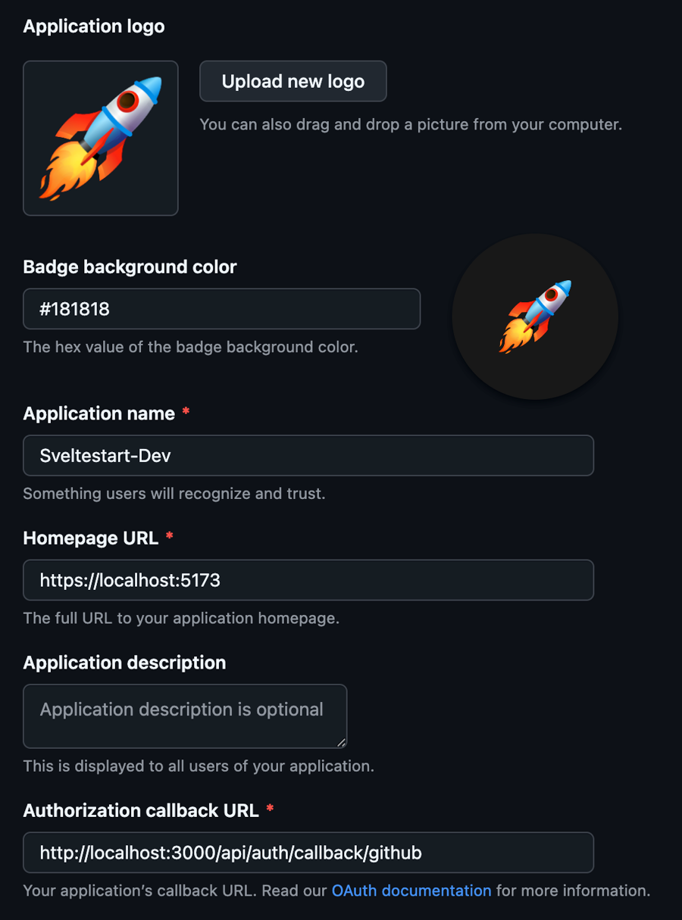The width and height of the screenshot is (682, 920).
Task: Click into the Application name field
Action: tap(308, 455)
